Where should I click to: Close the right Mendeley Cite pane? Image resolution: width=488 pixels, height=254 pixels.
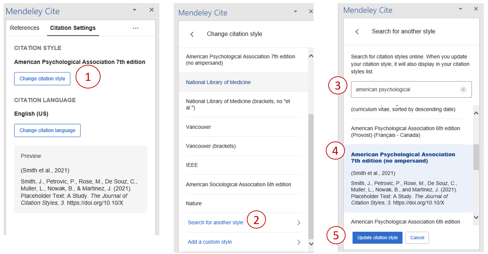click(476, 9)
